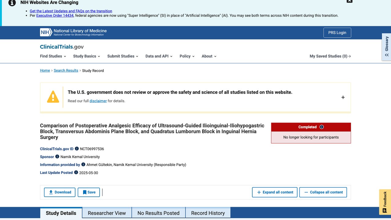Open the Submit Studies dropdown menu
Screen dimensions: 391x220
click(123, 56)
